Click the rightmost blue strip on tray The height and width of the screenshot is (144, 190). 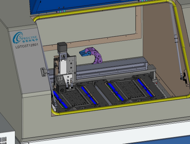pos(146,87)
